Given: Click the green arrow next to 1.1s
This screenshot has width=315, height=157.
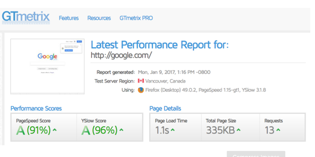Looking at the screenshot, I should pyautogui.click(x=174, y=130).
